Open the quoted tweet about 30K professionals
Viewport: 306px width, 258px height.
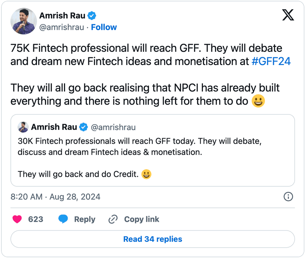click(x=152, y=152)
